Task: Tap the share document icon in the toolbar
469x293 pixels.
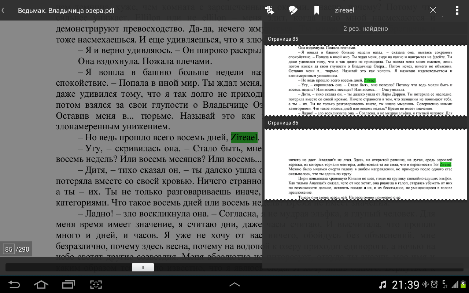Action: coord(270,10)
